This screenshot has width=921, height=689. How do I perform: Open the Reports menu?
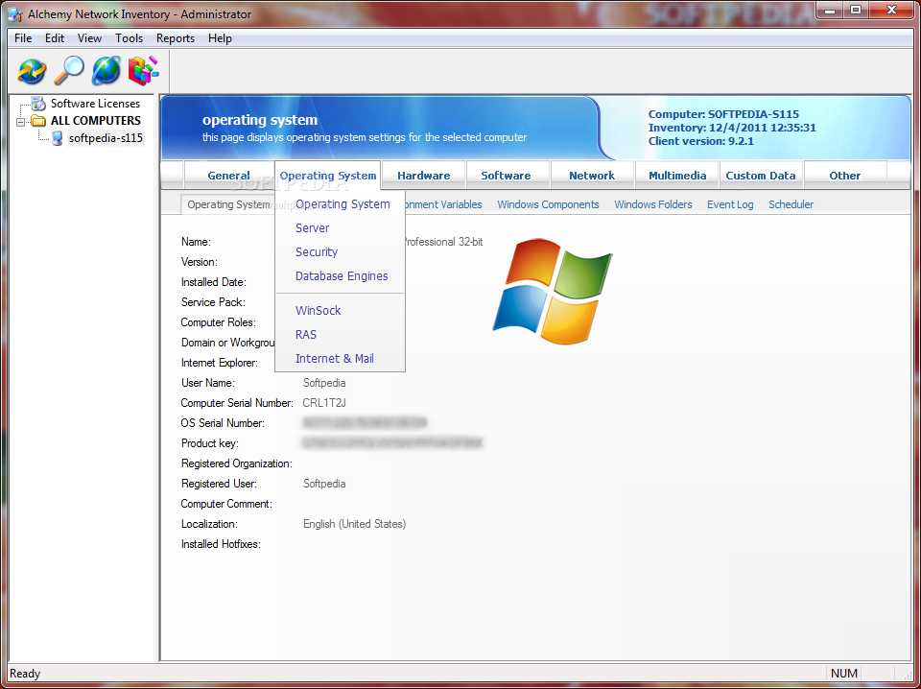(x=175, y=38)
